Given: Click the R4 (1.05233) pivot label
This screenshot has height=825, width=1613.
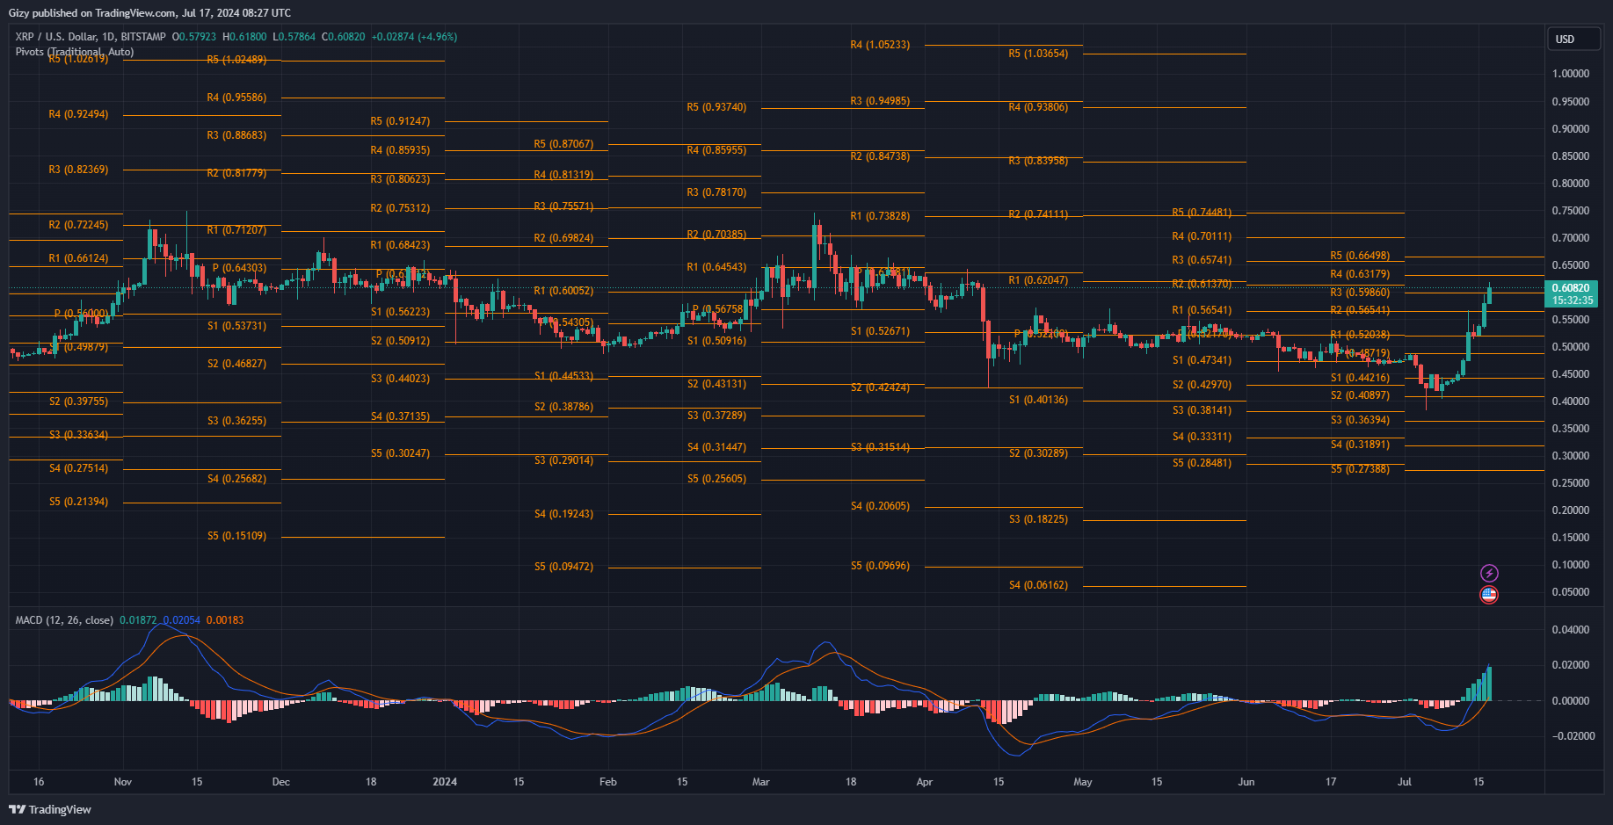Looking at the screenshot, I should pyautogui.click(x=880, y=45).
